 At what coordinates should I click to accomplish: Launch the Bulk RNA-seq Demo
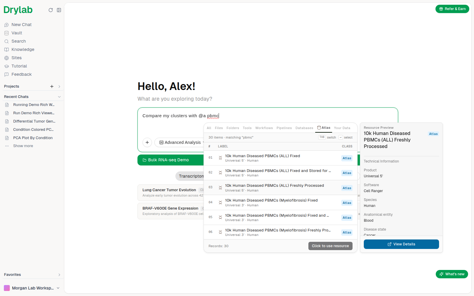[x=171, y=160]
